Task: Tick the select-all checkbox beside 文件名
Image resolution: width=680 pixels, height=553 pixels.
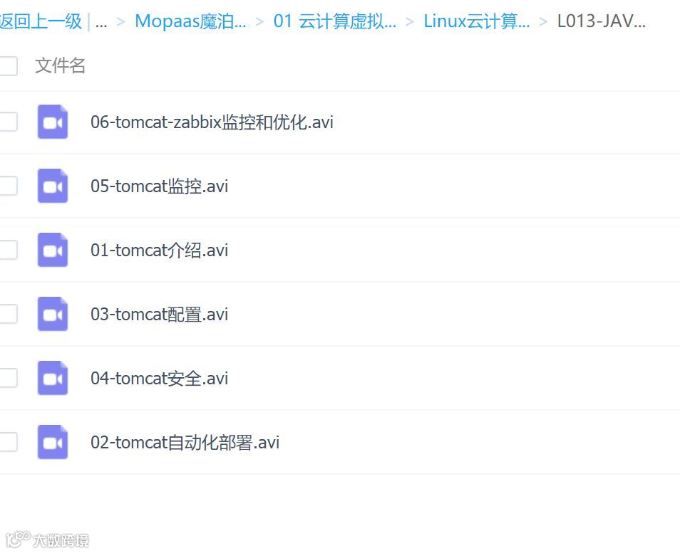Action: (9, 66)
